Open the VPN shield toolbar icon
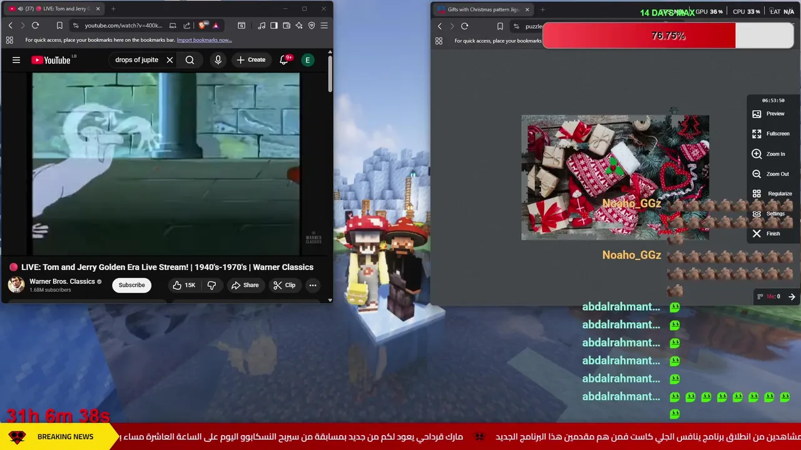801x450 pixels. [312, 26]
